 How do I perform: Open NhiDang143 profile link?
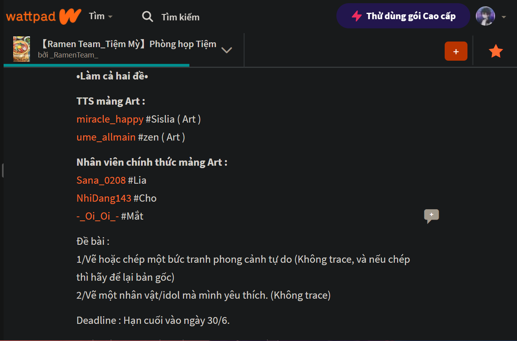104,198
